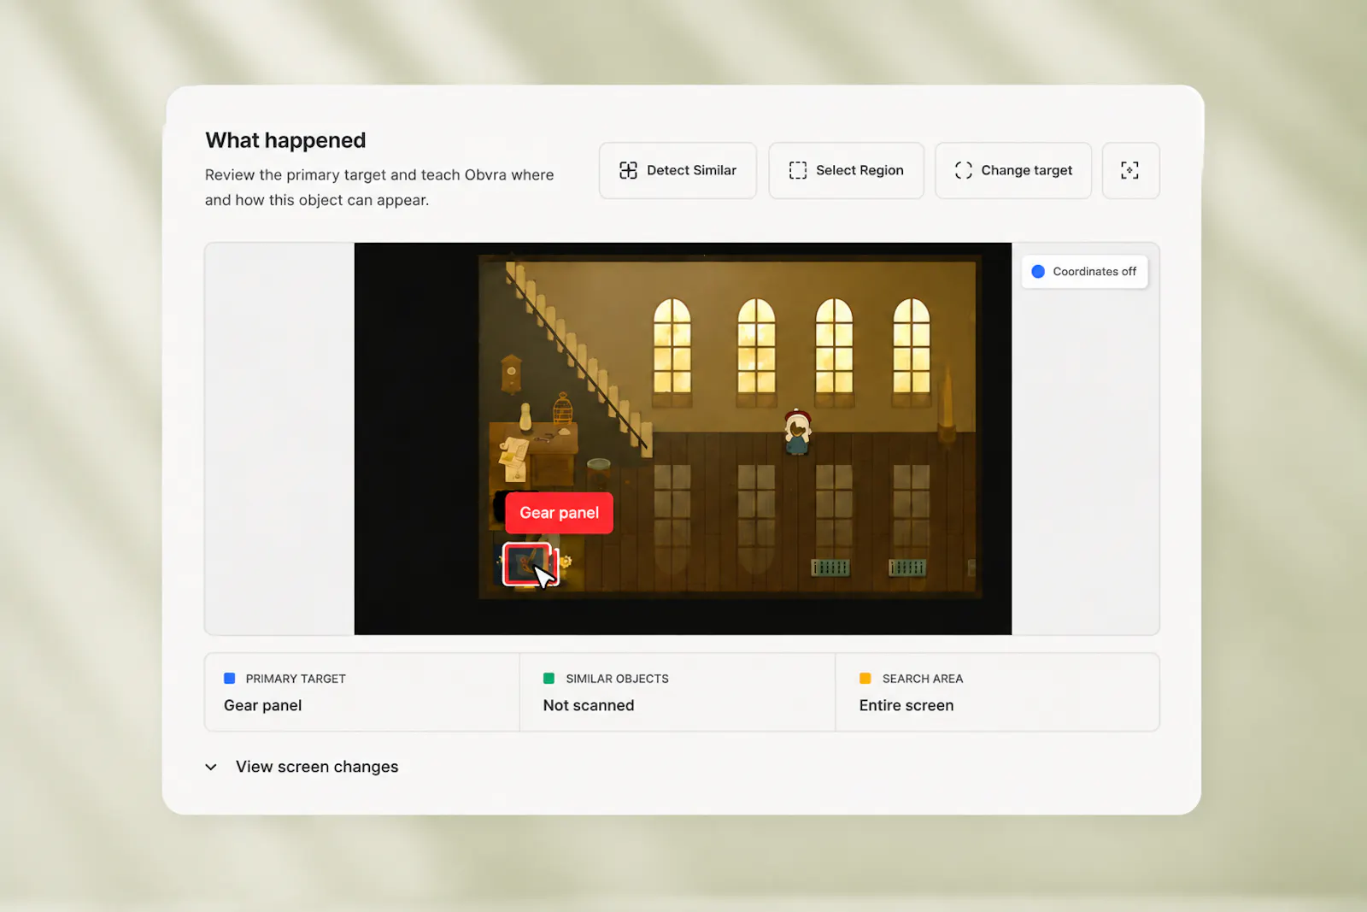The width and height of the screenshot is (1367, 912).
Task: Click the Change target button
Action: click(x=1012, y=170)
